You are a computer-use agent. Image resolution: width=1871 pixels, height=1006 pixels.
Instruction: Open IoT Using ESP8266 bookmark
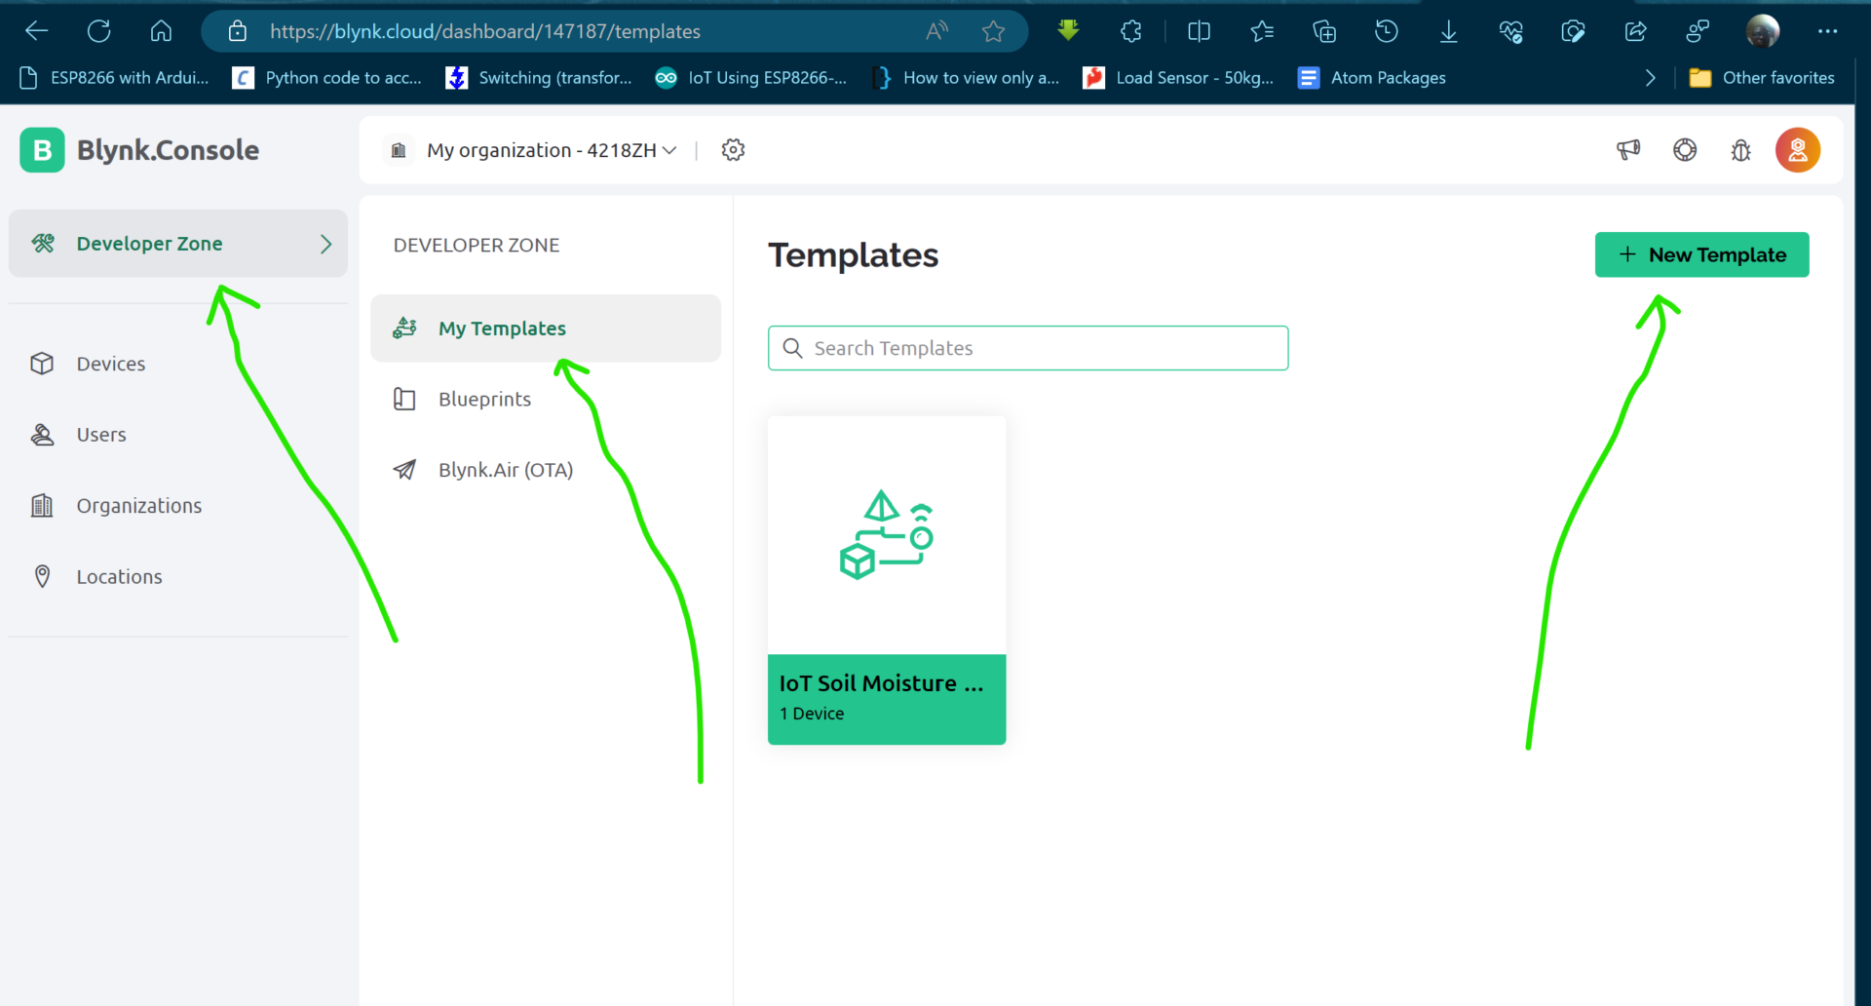coord(751,78)
